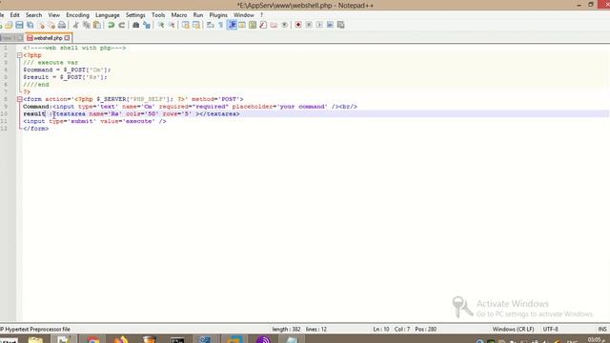Close the webshell.php tab with its X
Screen dimensions: 610x343
68,38
